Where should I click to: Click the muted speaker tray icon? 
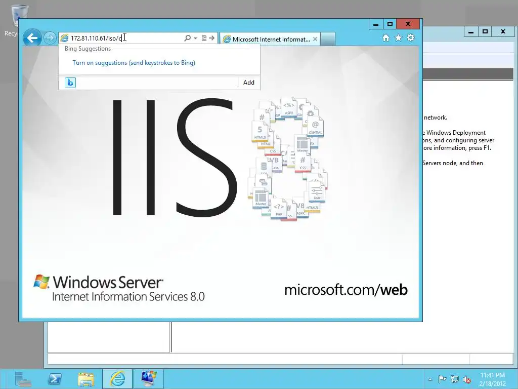pyautogui.click(x=467, y=379)
